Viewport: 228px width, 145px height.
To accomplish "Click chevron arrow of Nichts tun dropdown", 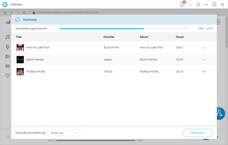I will (x=77, y=133).
